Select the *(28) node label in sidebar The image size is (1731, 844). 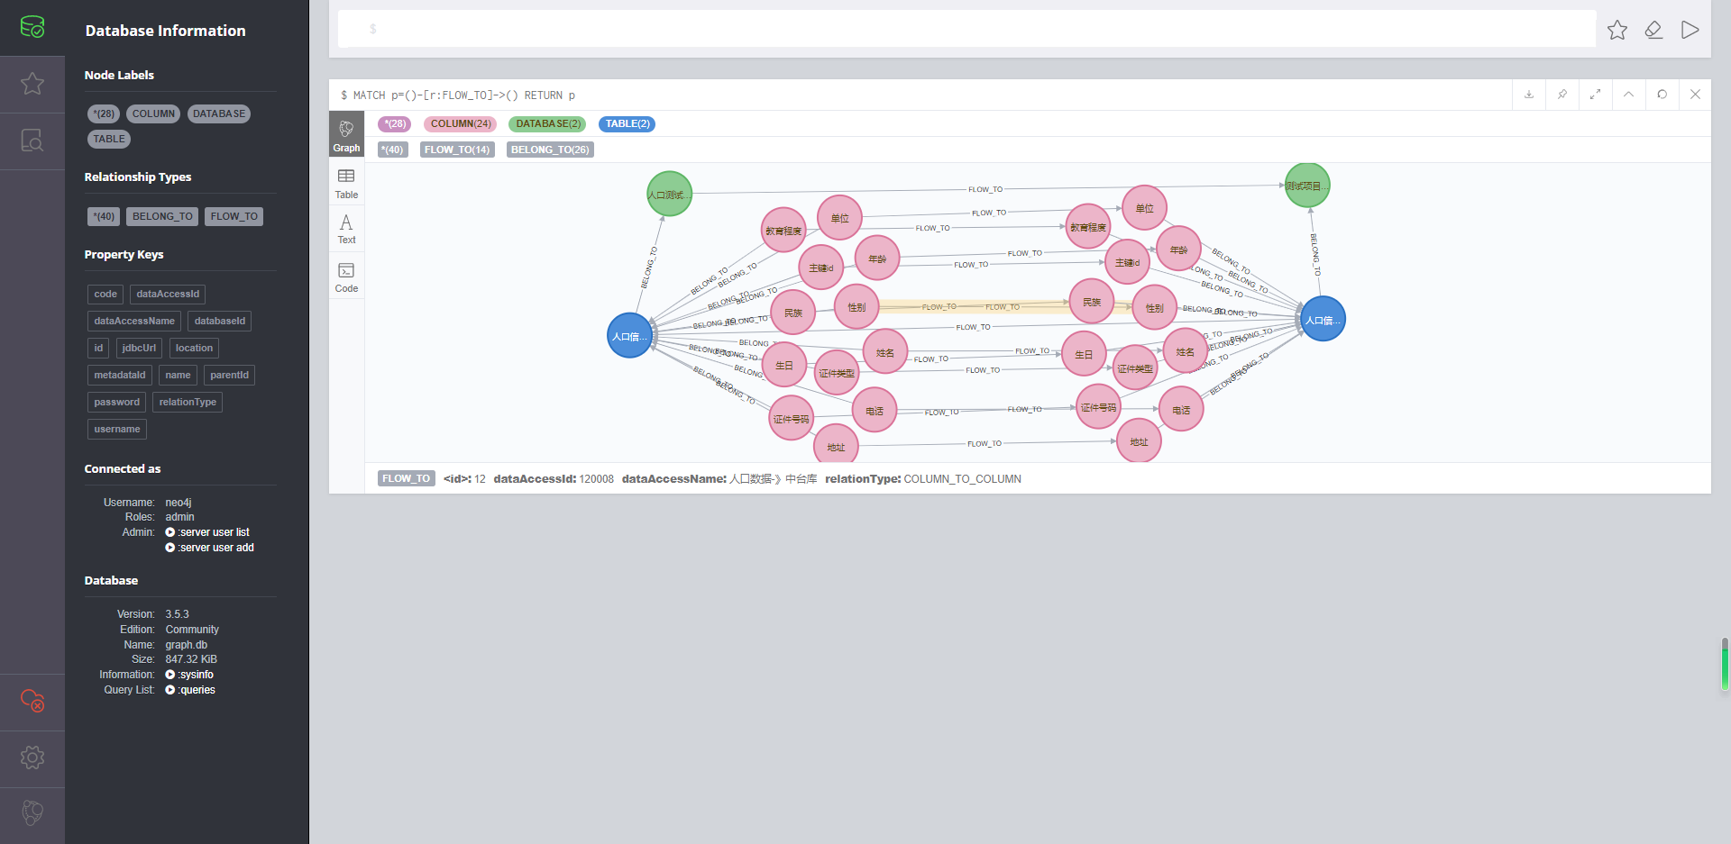coord(104,113)
